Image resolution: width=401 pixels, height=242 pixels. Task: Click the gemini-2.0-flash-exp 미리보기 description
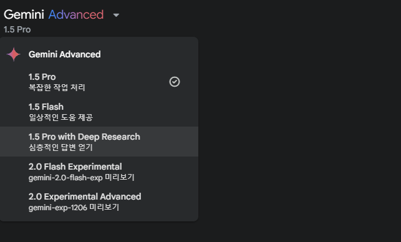81,177
